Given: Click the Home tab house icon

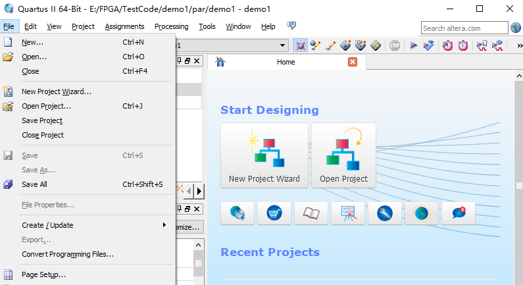Looking at the screenshot, I should (220, 62).
